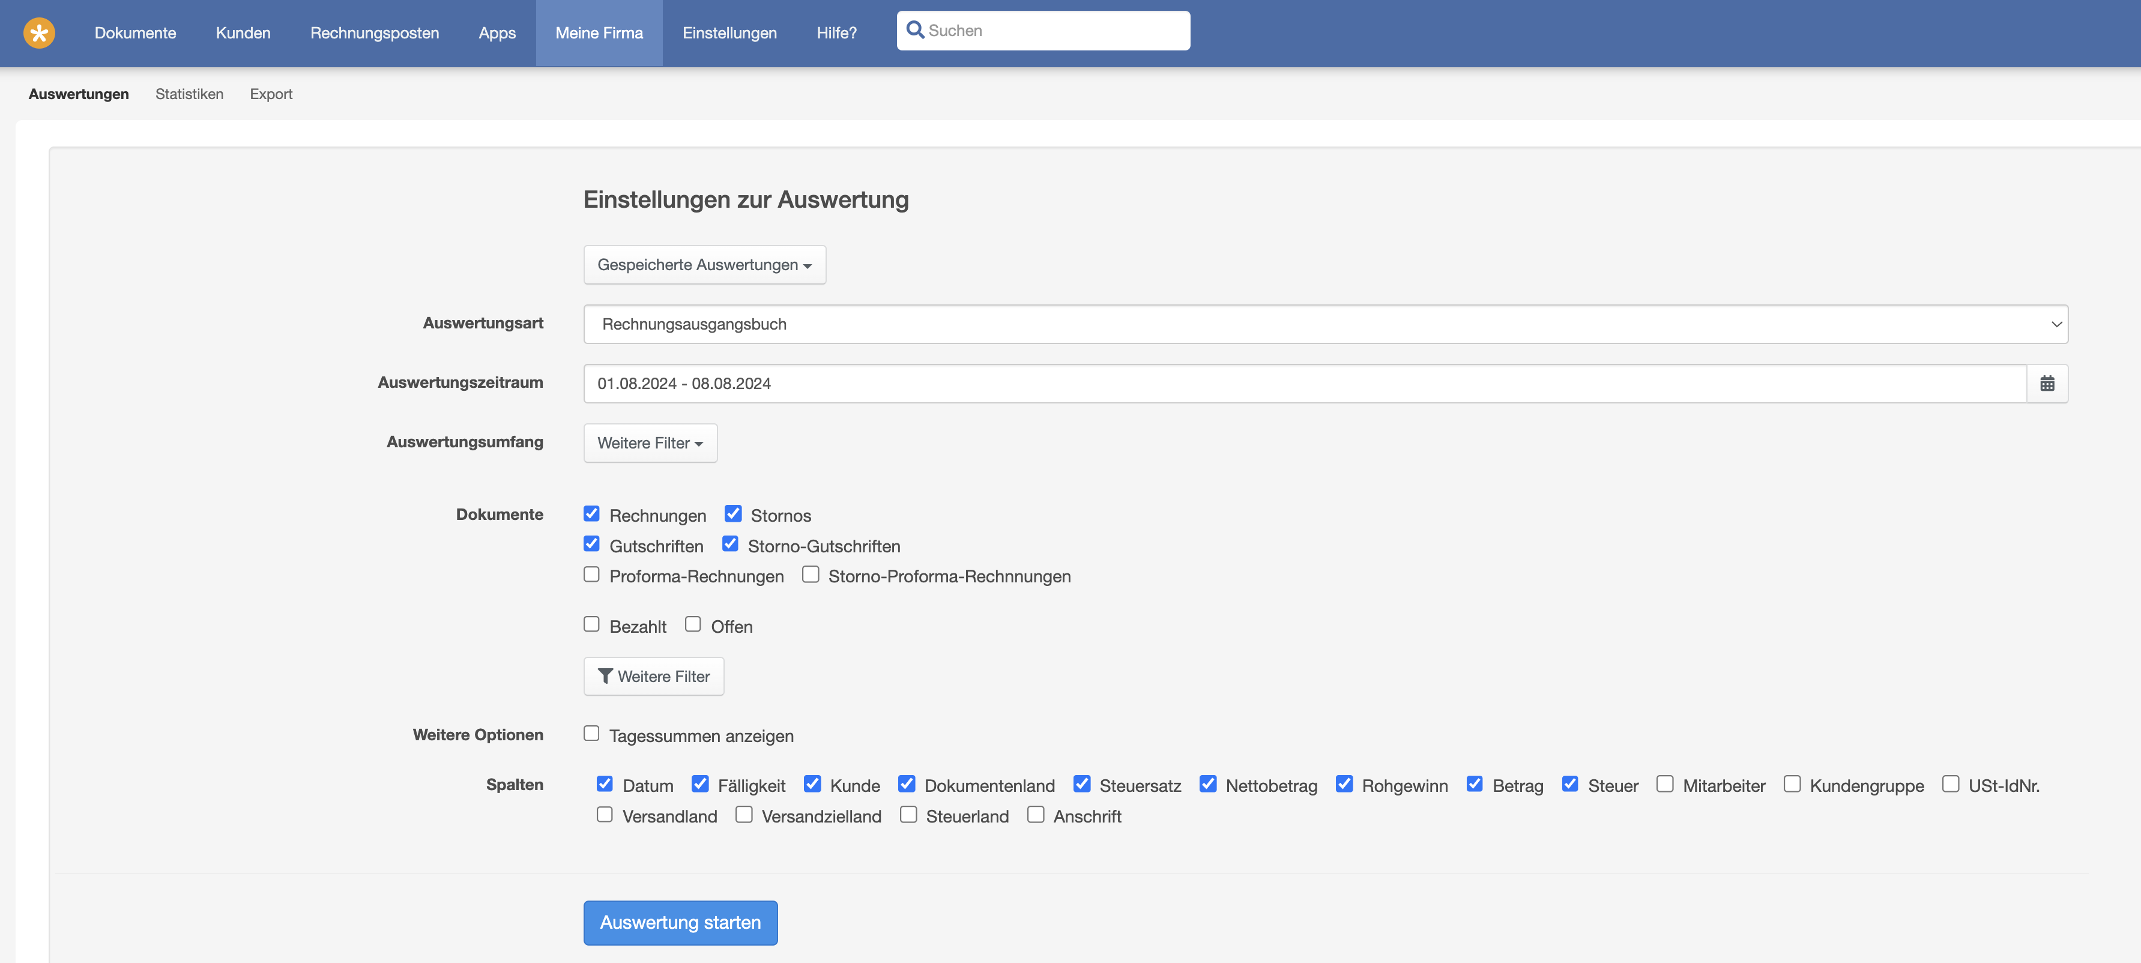This screenshot has height=963, width=2141.
Task: Click the magnifier search icon
Action: (915, 31)
